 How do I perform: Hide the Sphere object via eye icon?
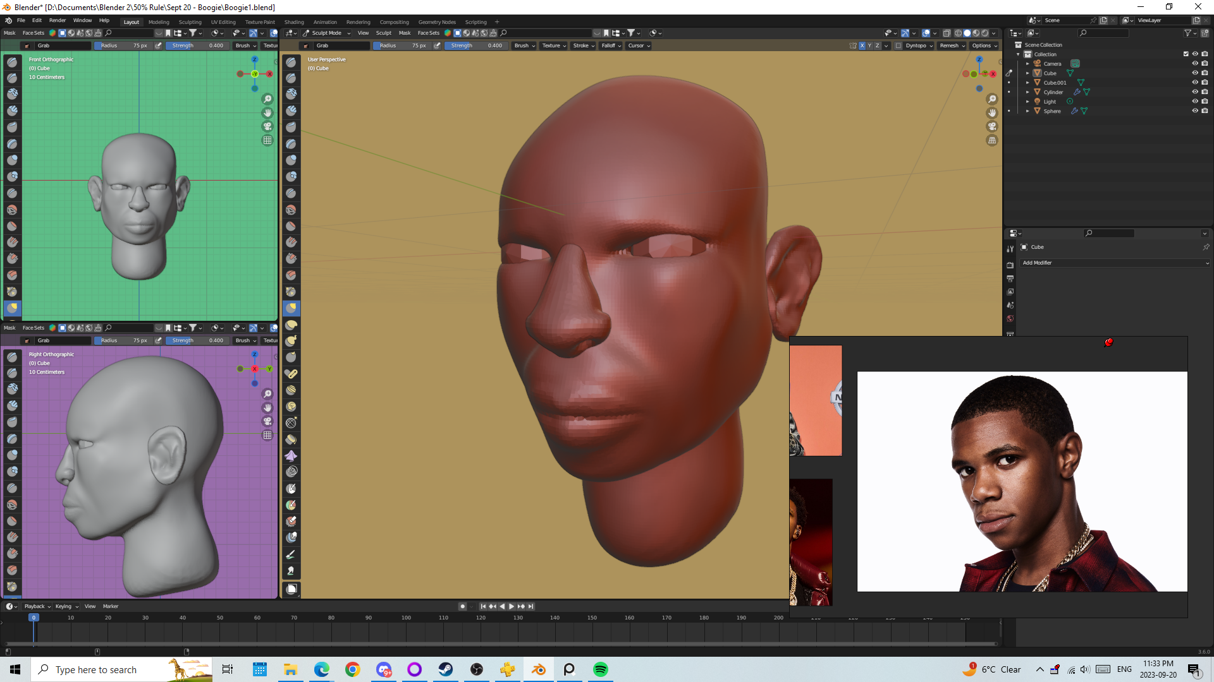coord(1195,111)
